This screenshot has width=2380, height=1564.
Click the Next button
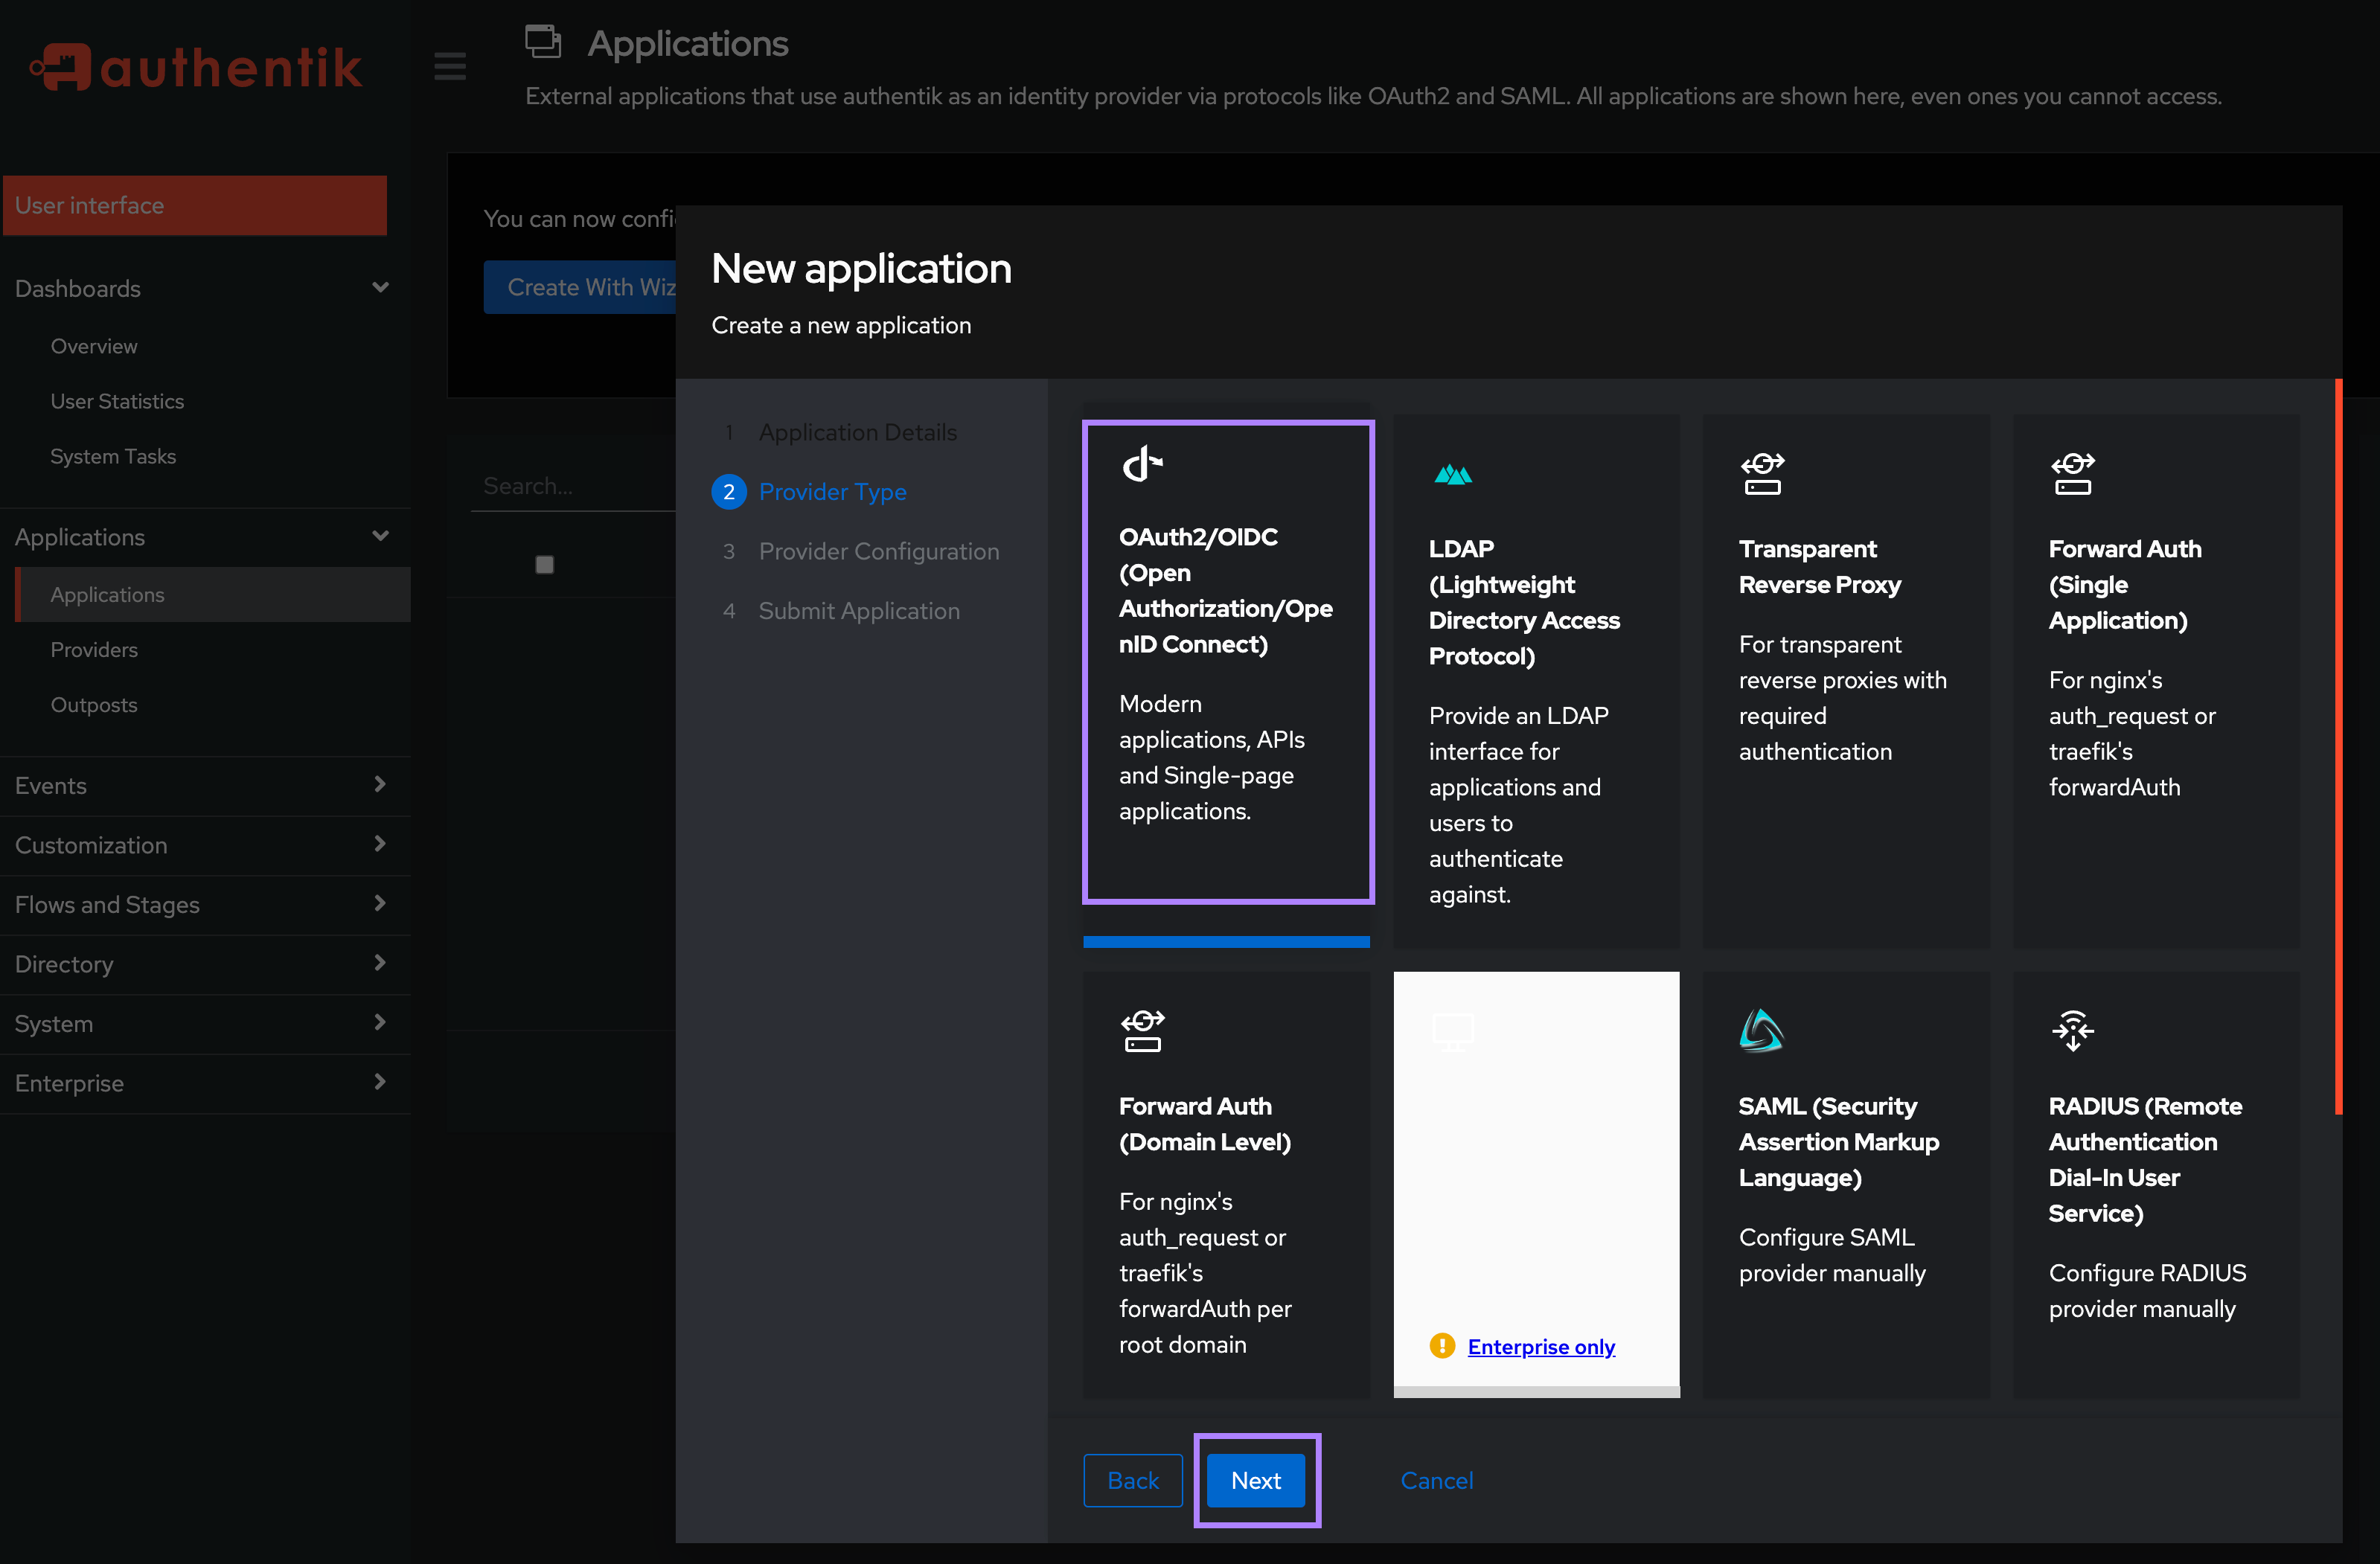(1254, 1478)
